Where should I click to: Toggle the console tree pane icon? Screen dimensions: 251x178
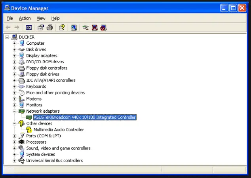29,28
